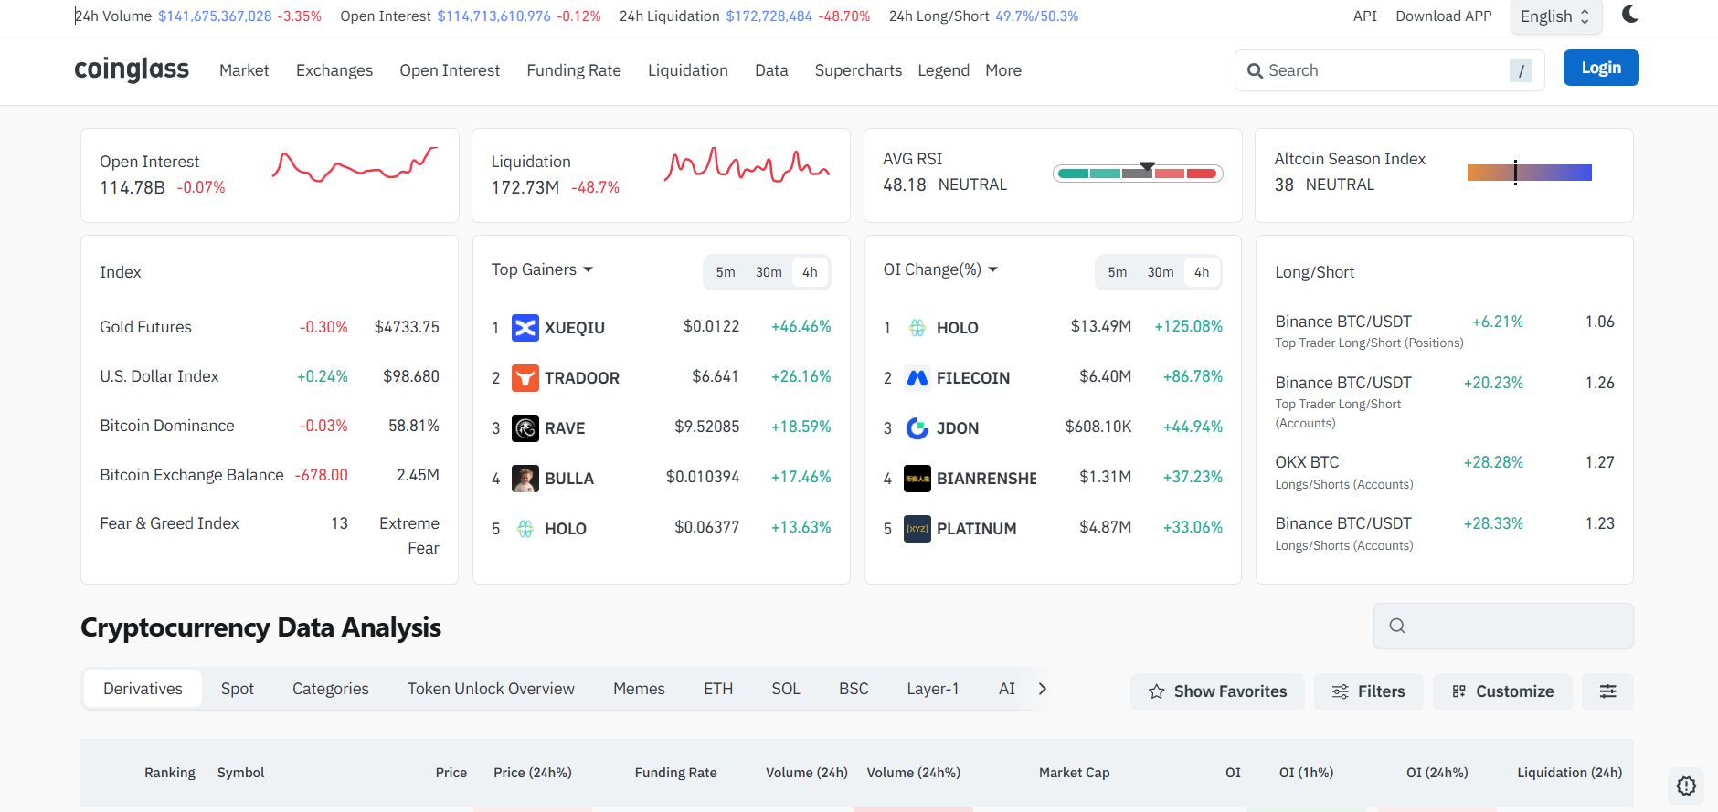This screenshot has height=812, width=1718.
Task: Select 4h timeframe for Top Gainers
Action: coord(810,272)
